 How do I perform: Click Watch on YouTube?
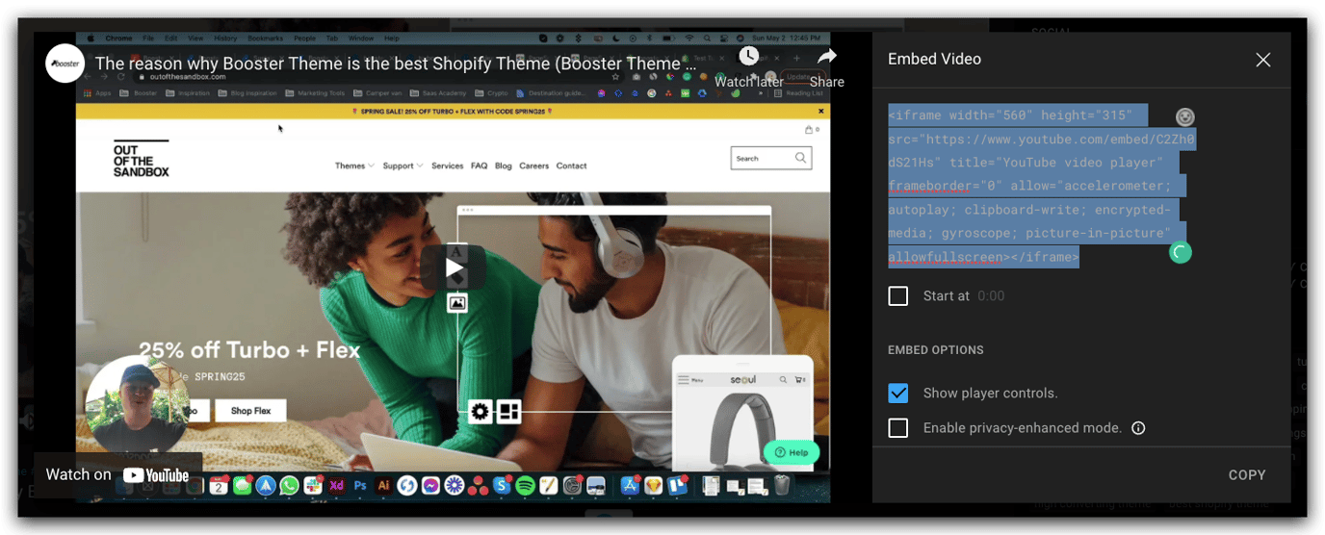click(x=117, y=474)
